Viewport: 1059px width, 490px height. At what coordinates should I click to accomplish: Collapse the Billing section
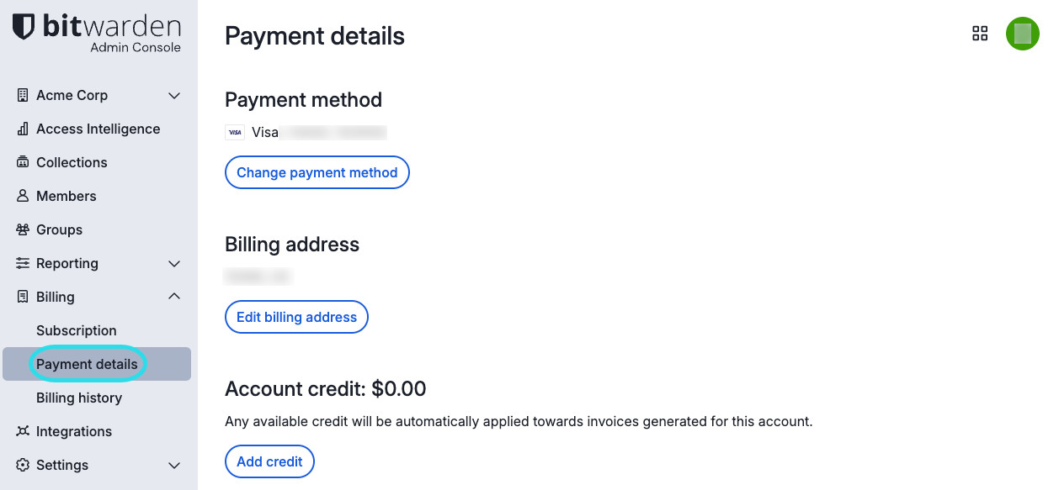174,296
